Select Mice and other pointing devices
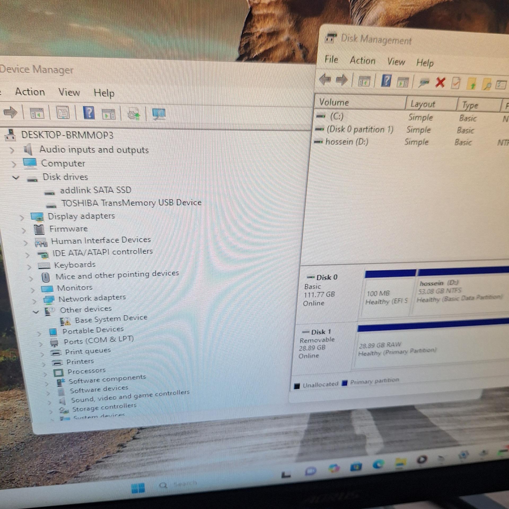Screen dimensions: 509x509 click(x=117, y=275)
